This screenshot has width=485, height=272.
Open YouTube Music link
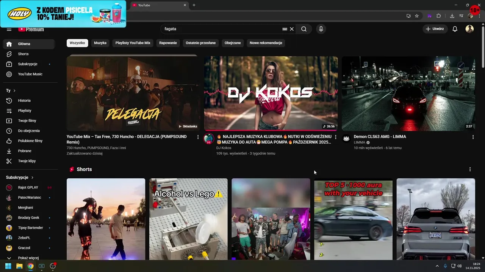(29, 74)
